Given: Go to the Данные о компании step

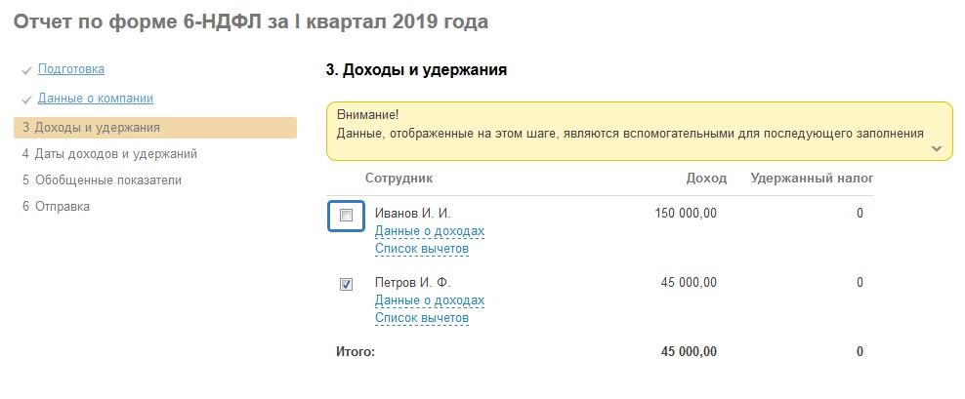Looking at the screenshot, I should point(96,99).
